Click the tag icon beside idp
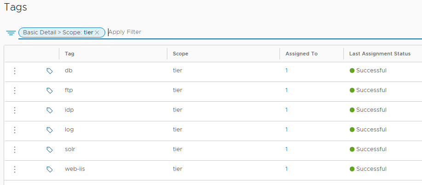This screenshot has width=422, height=185. 50,110
